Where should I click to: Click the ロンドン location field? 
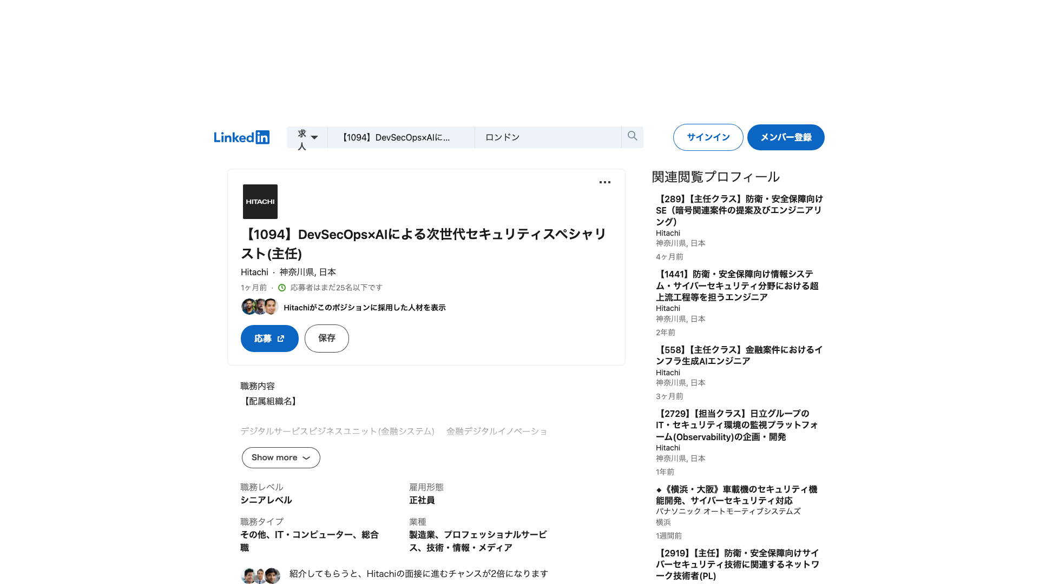click(548, 137)
